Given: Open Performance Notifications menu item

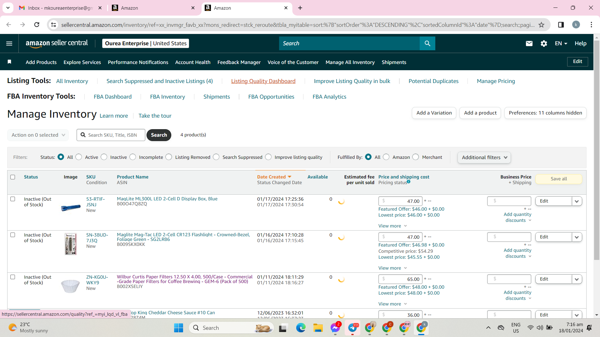Looking at the screenshot, I should point(138,62).
